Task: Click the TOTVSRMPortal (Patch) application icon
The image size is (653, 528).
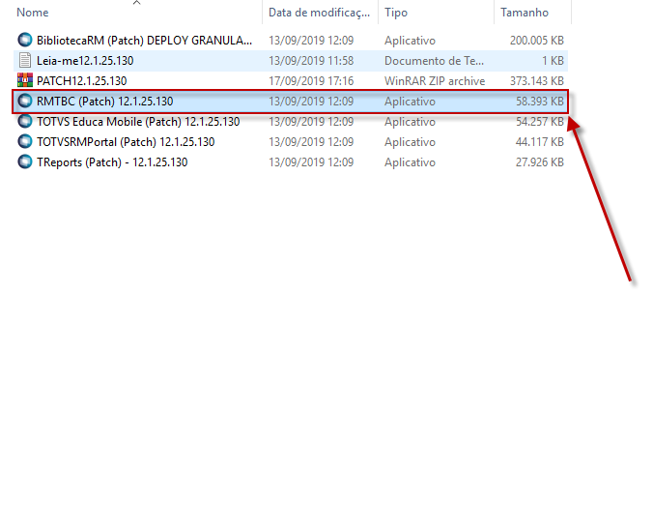Action: point(25,142)
